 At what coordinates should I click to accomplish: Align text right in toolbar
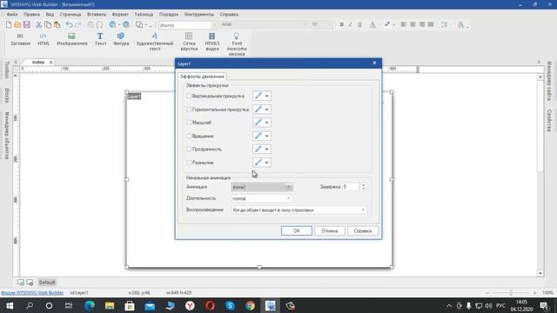tap(421, 24)
